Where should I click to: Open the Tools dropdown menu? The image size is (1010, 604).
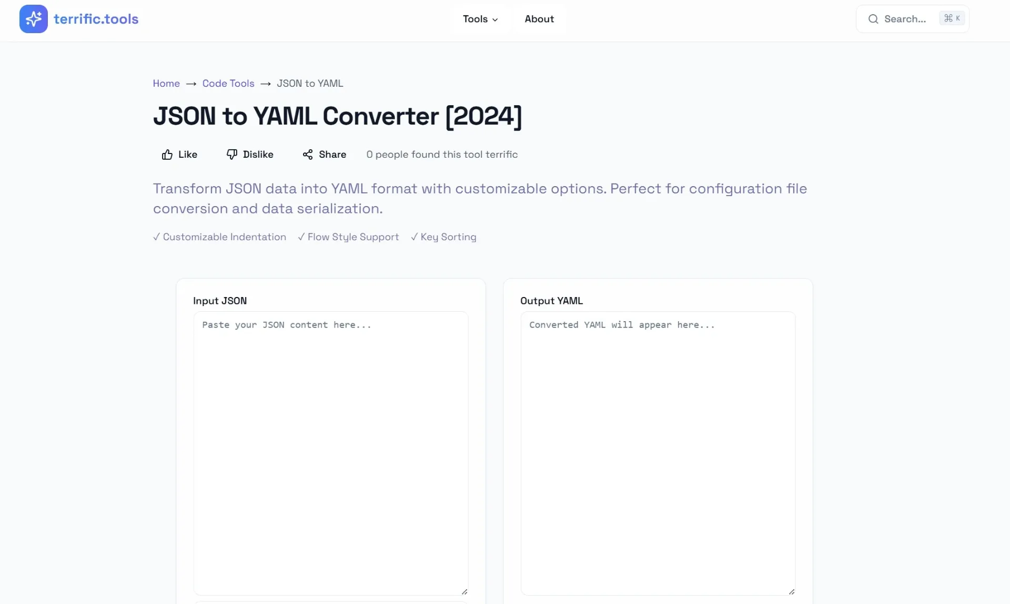pyautogui.click(x=480, y=19)
